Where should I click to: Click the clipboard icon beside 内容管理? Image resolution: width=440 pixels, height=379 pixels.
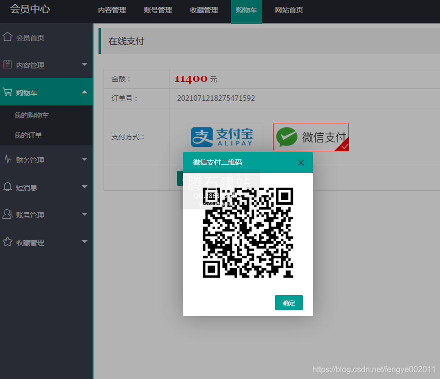(7, 64)
